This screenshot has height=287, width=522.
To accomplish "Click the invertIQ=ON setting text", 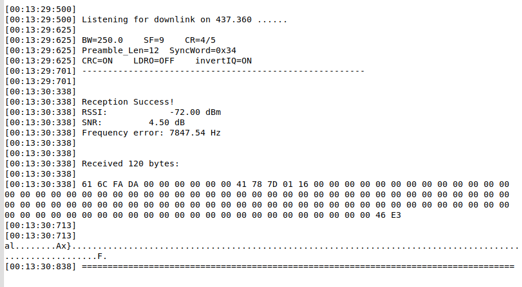I will [223, 61].
